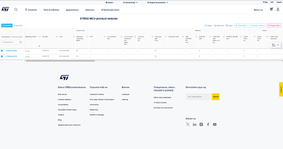Click the Customize columns button

point(257,25)
